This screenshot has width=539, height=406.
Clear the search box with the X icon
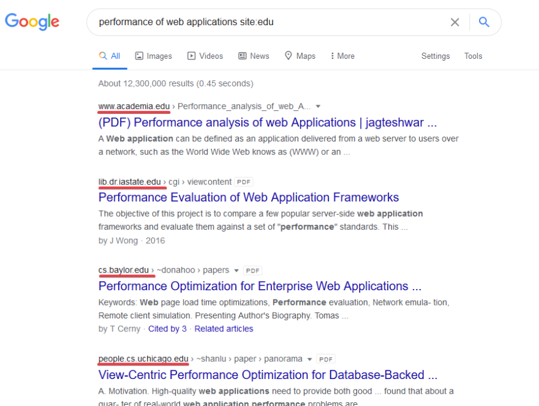point(455,22)
